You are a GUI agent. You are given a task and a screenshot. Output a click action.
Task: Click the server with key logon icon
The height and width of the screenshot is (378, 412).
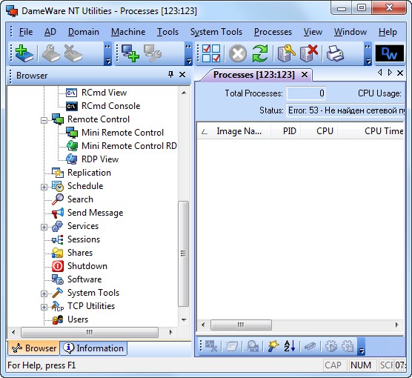(x=287, y=53)
